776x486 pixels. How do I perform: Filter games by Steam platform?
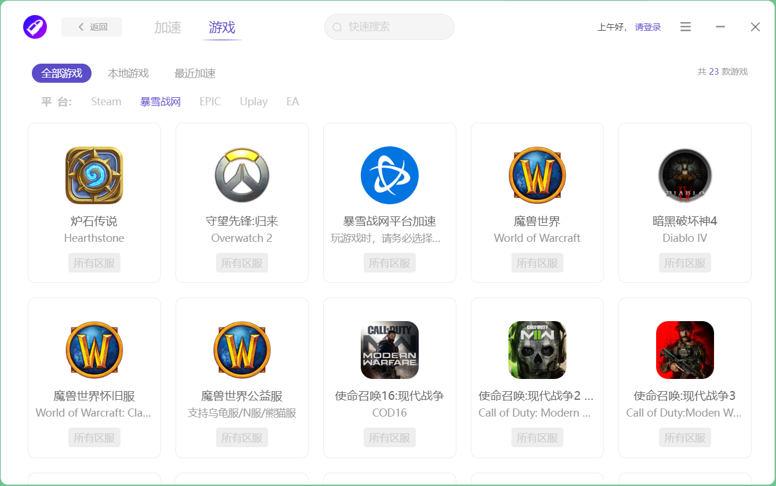(x=107, y=102)
